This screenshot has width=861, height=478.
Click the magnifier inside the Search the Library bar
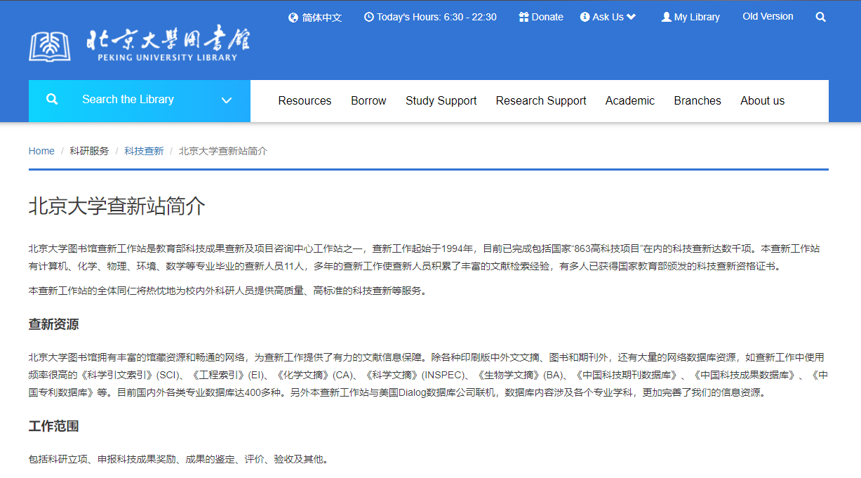(x=52, y=99)
